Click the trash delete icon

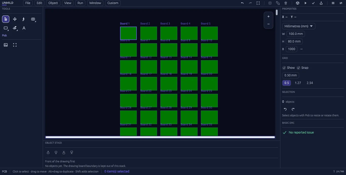[286, 3]
